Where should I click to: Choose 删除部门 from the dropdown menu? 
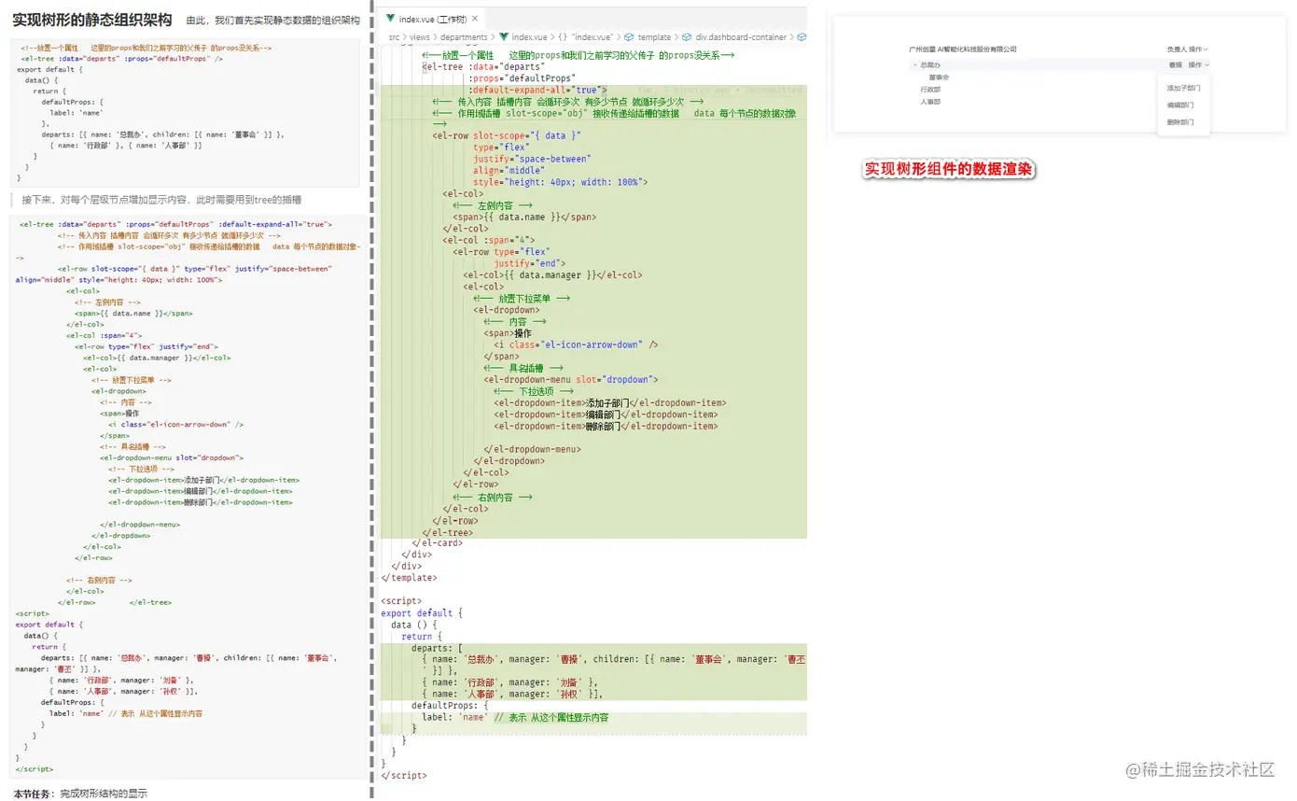(x=1179, y=121)
